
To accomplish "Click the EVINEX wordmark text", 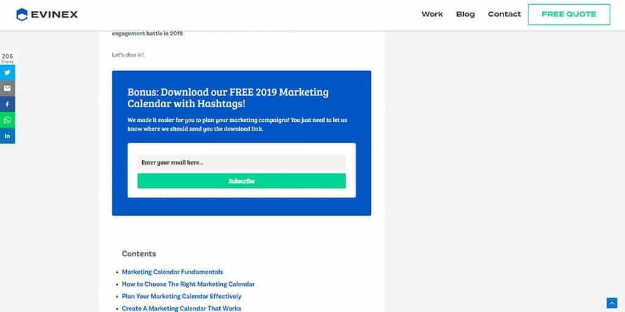I will coord(54,15).
